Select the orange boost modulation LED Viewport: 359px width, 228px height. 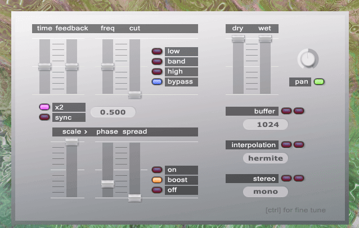(156, 180)
